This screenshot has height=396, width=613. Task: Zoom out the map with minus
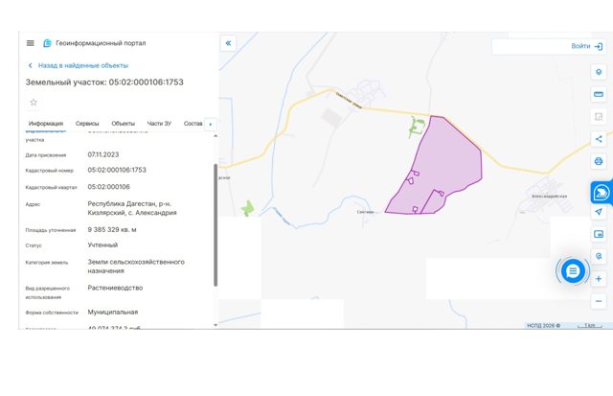[598, 301]
